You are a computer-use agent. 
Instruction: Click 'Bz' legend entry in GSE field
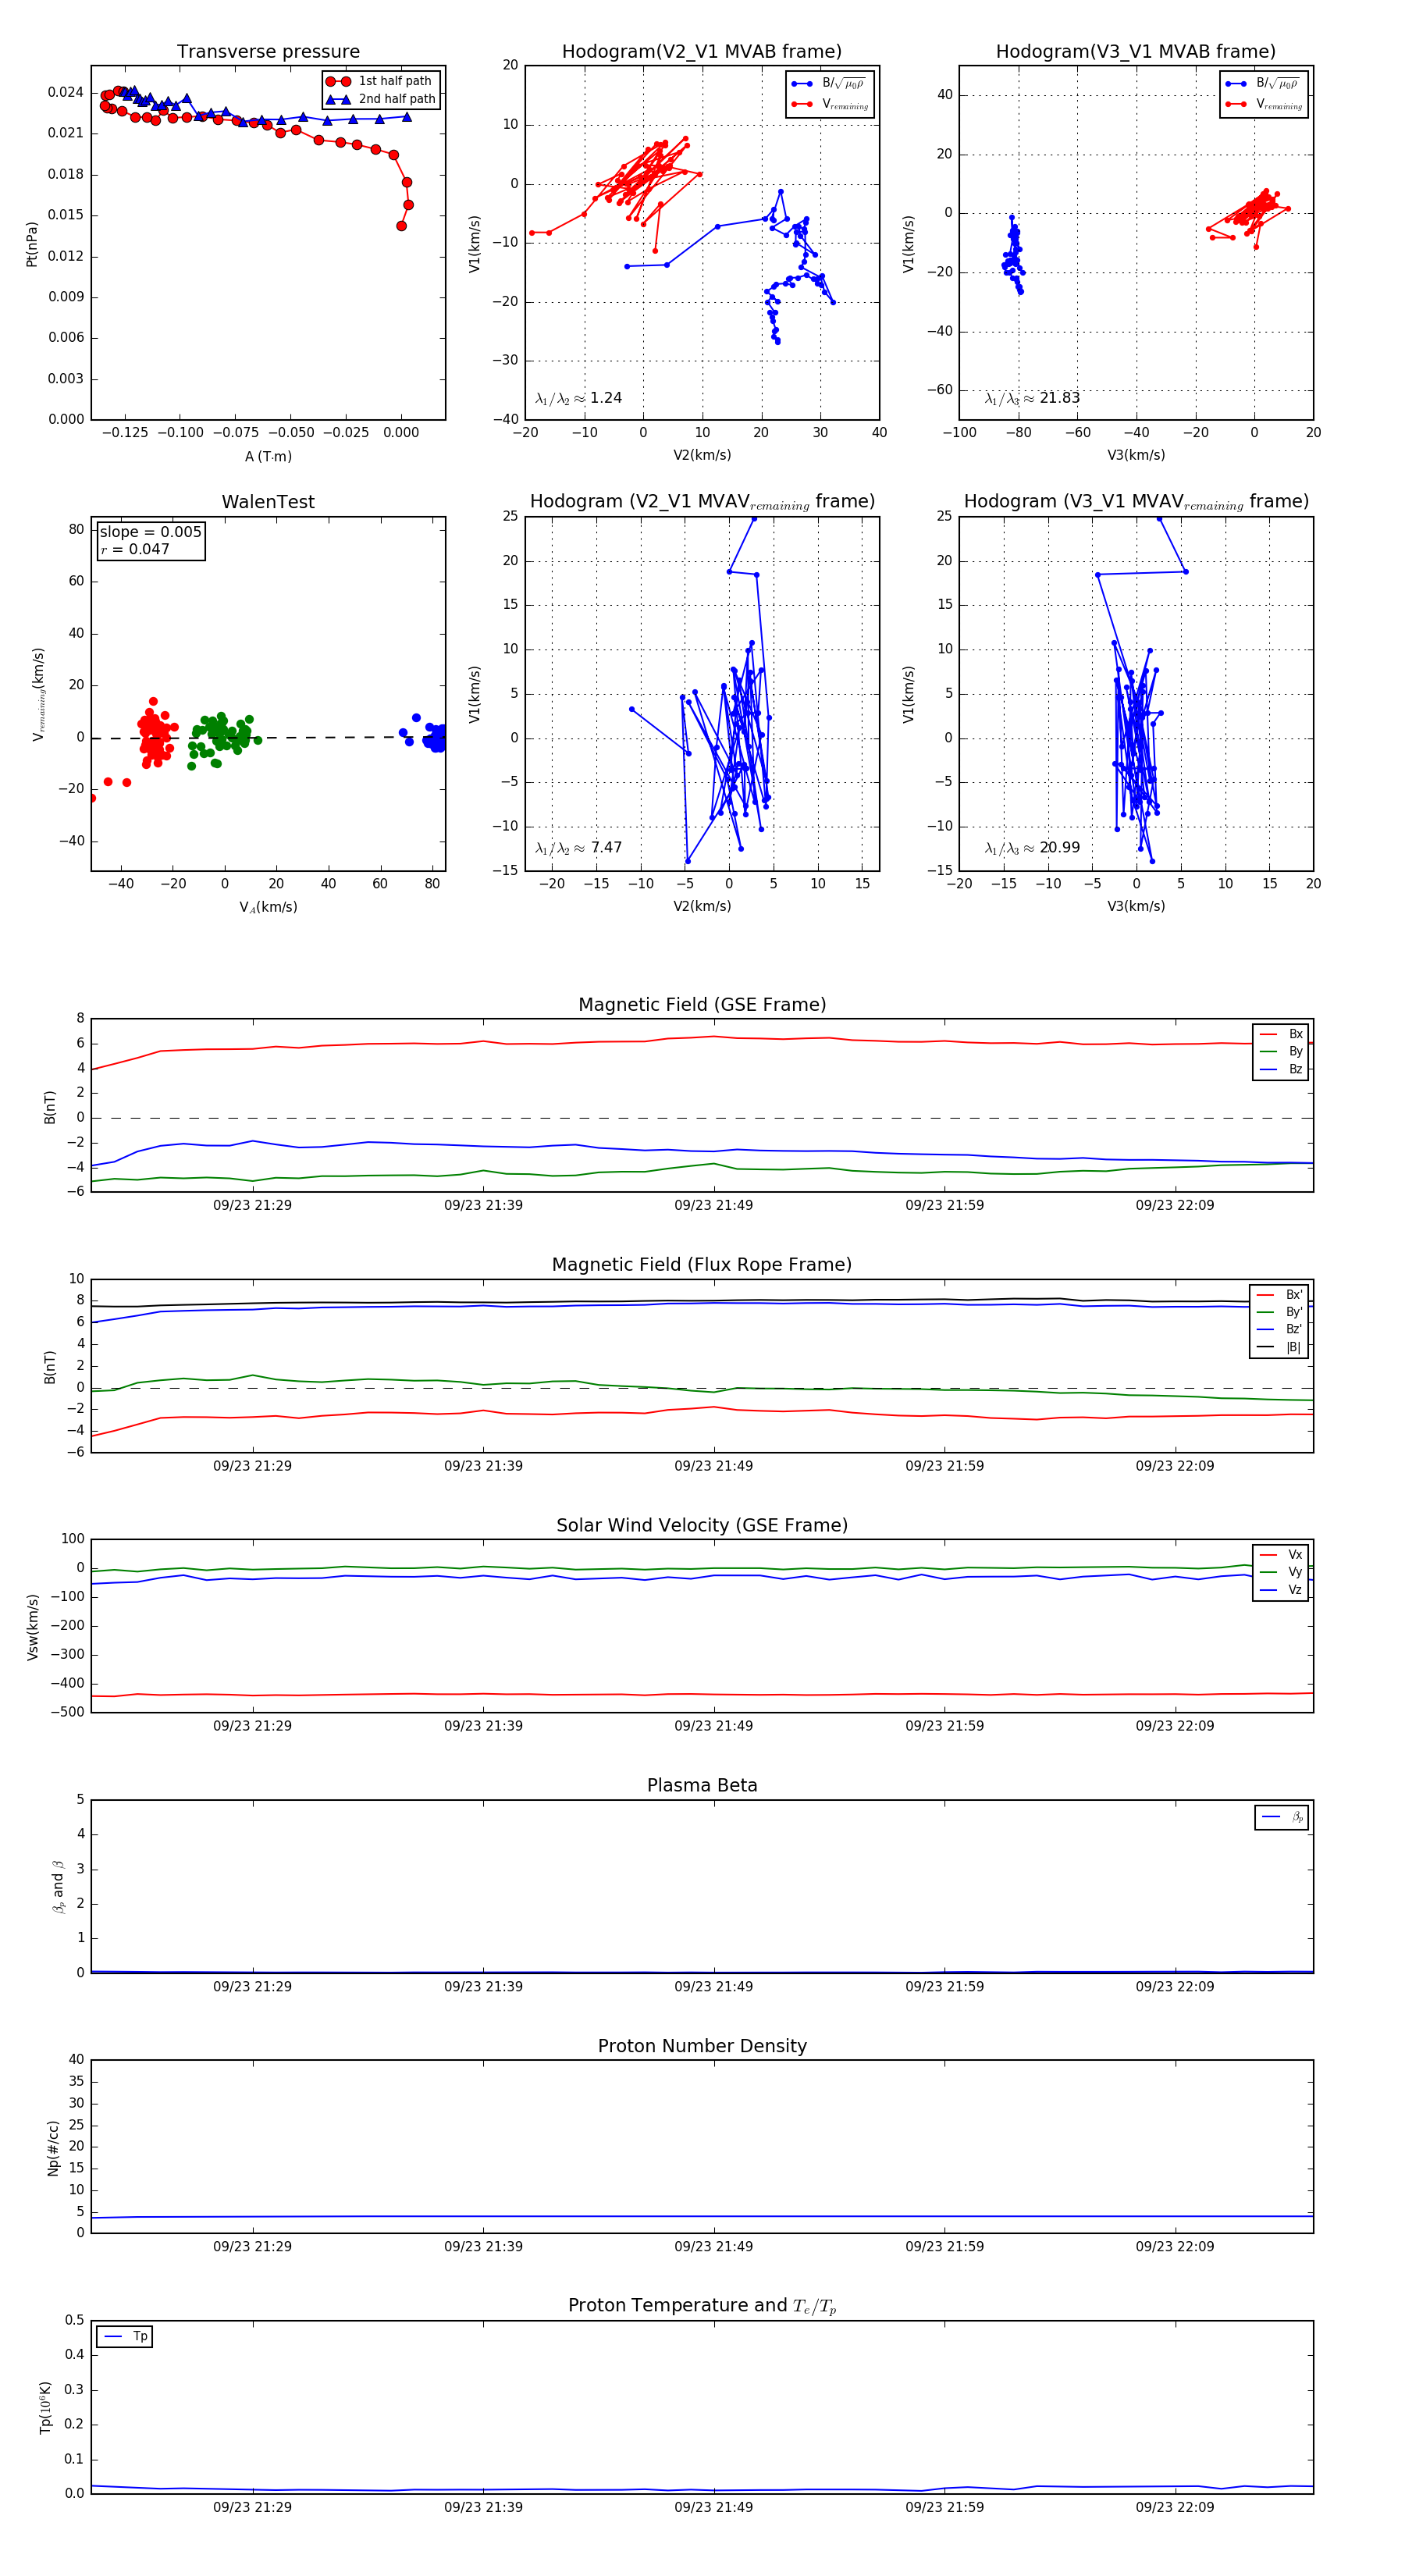(1281, 1069)
